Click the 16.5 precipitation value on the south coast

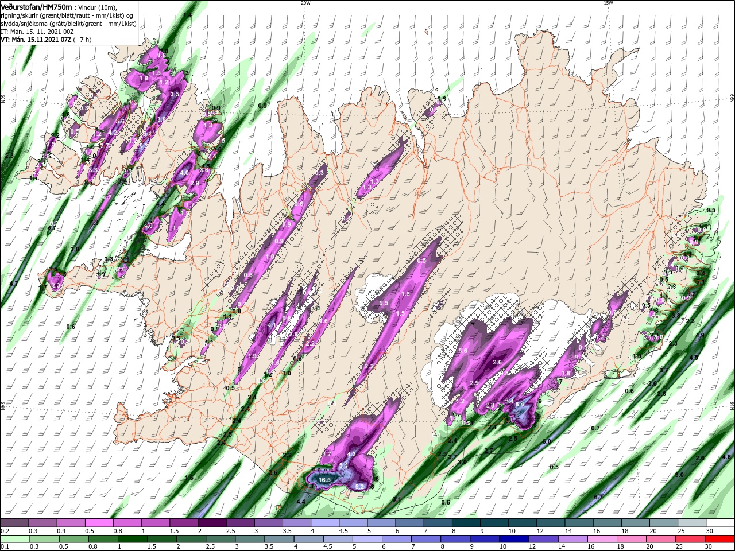324,479
